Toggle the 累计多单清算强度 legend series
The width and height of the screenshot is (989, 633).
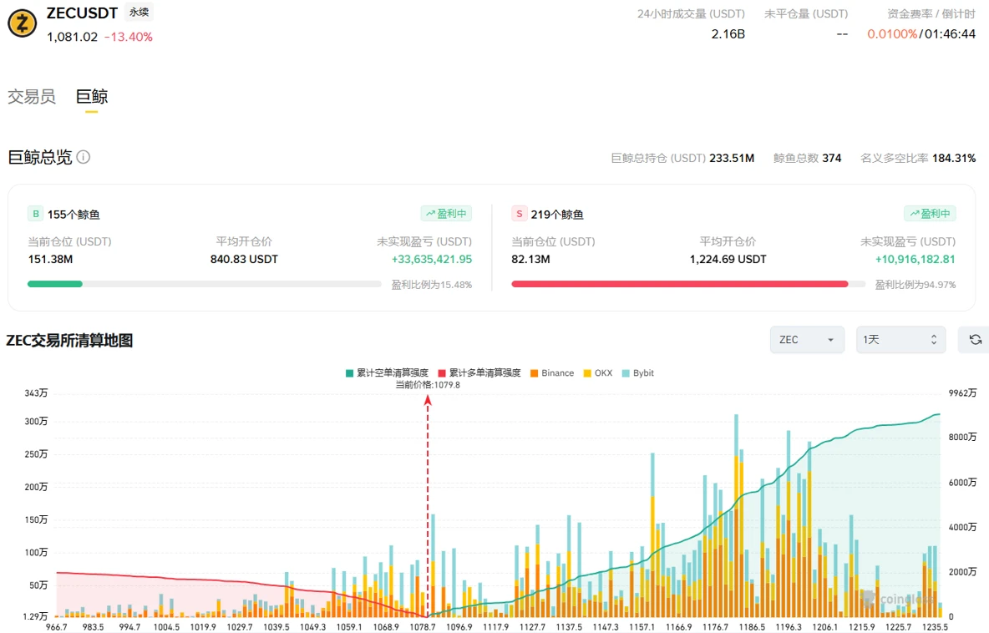tap(479, 373)
